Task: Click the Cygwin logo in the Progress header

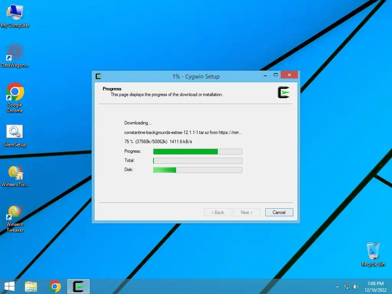Action: click(x=284, y=92)
